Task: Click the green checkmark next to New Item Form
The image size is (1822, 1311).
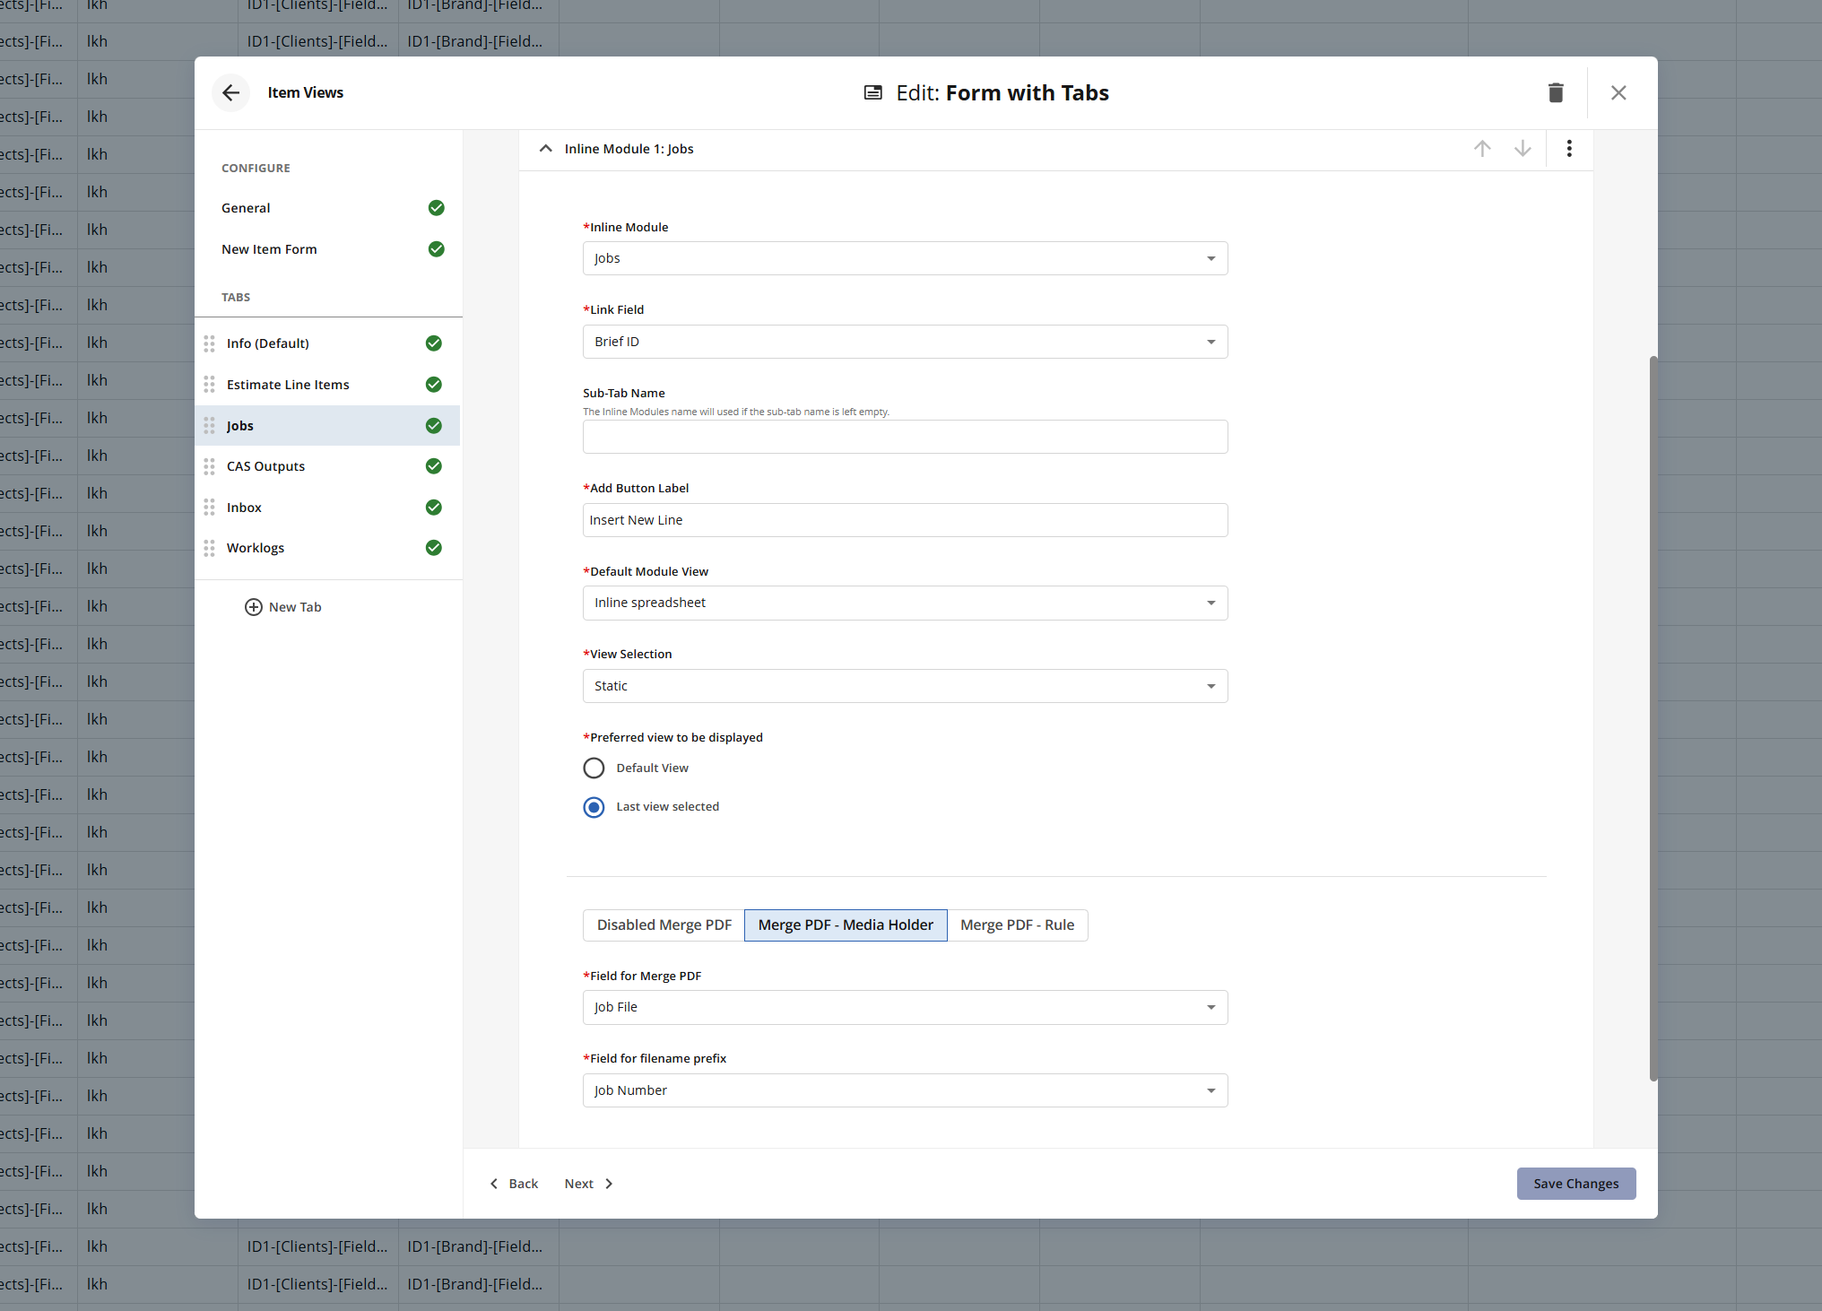Action: click(x=436, y=249)
